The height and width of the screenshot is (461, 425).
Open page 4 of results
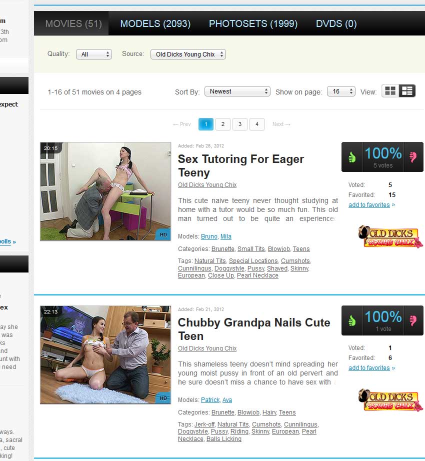[x=257, y=124]
